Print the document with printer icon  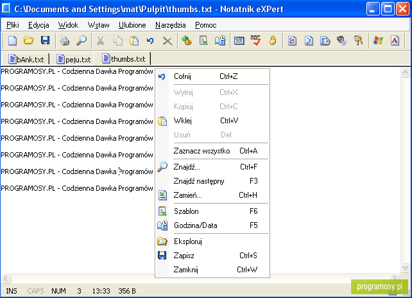pyautogui.click(x=65, y=40)
